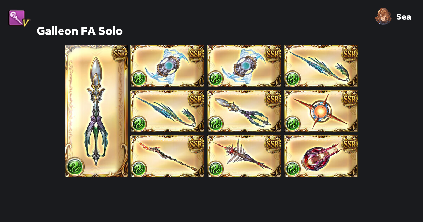The height and width of the screenshot is (222, 423).
Task: Select the orange orb star weapon
Action: coord(321,111)
